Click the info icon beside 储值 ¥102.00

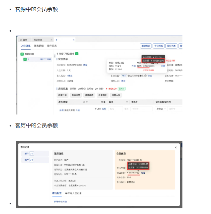(x=153, y=66)
